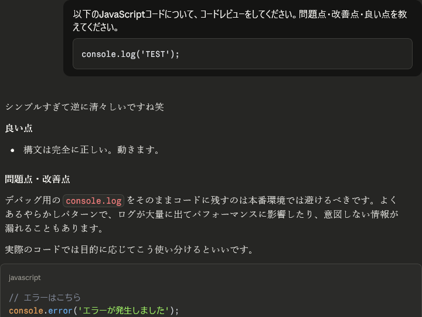Click the comment // エラーはこちら

(45, 297)
